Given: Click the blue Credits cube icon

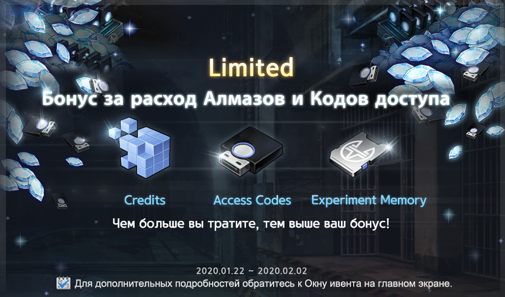Looking at the screenshot, I should [x=140, y=147].
